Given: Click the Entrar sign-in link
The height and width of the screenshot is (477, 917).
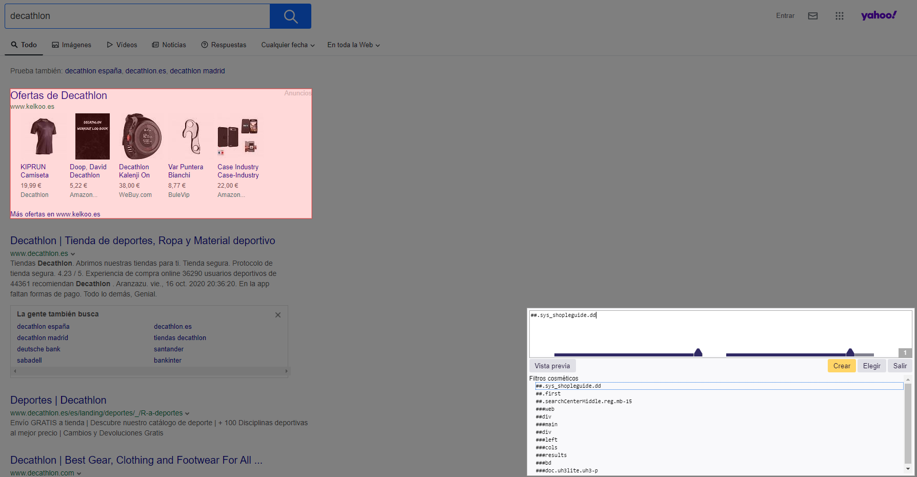Looking at the screenshot, I should pos(785,16).
